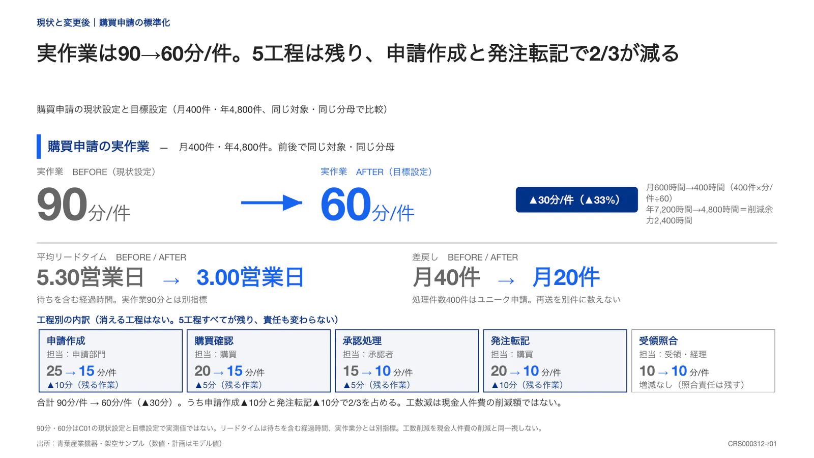Screen dimensions: 814x458
Task: Click '担当：購買' in the 購買確認 card
Action: 215,354
